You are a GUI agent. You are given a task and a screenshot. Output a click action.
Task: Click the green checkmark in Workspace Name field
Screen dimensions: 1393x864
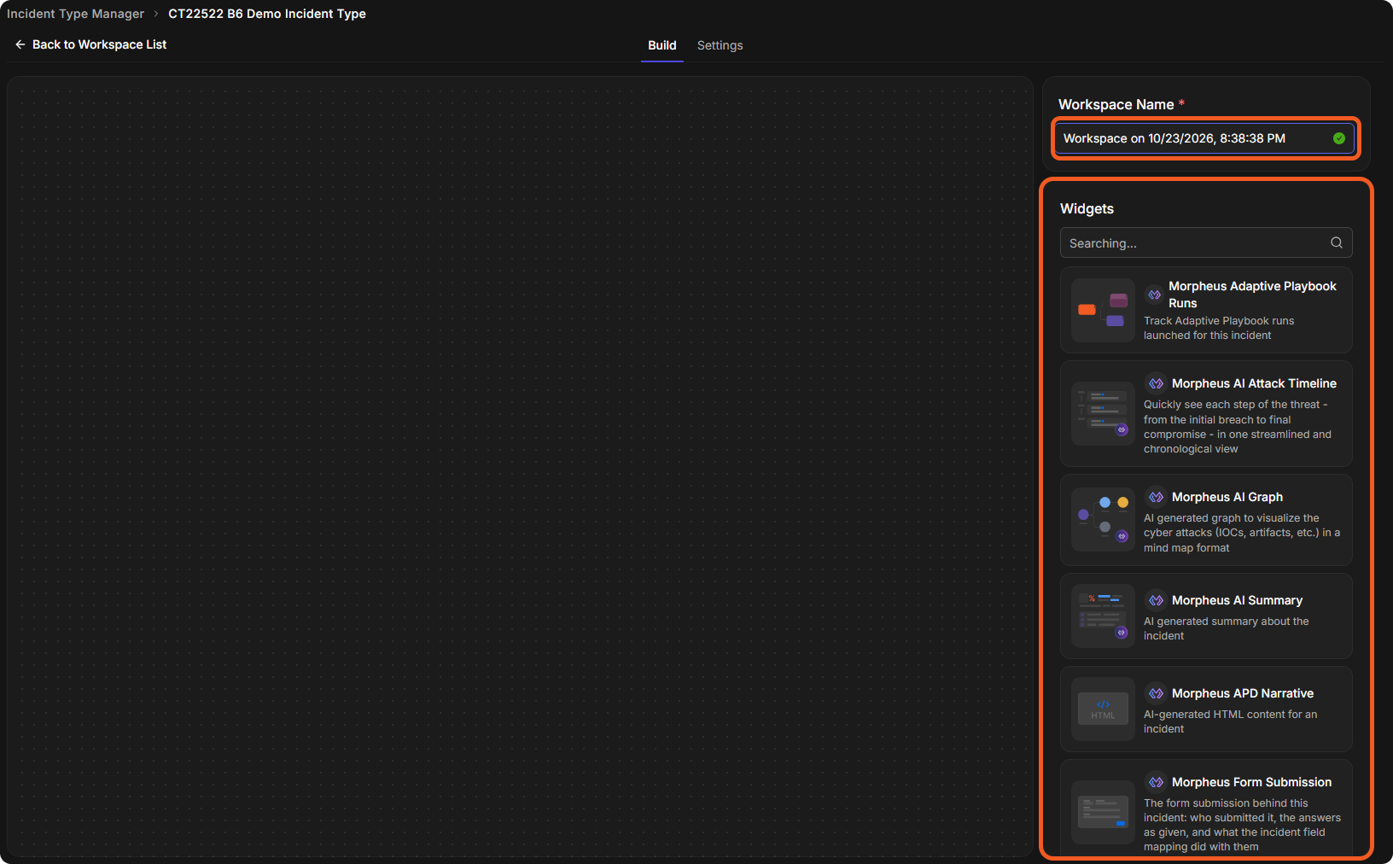pos(1339,138)
